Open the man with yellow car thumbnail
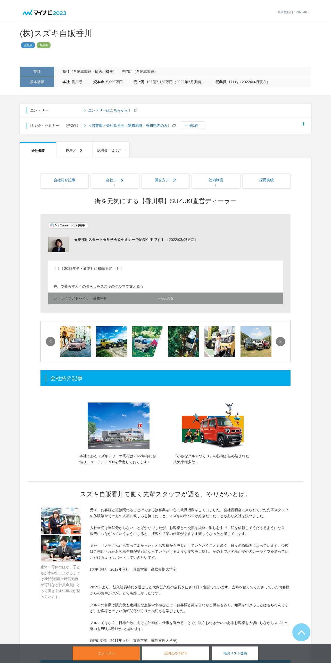Screen dimensions: 331x663 pyautogui.click(x=220, y=342)
